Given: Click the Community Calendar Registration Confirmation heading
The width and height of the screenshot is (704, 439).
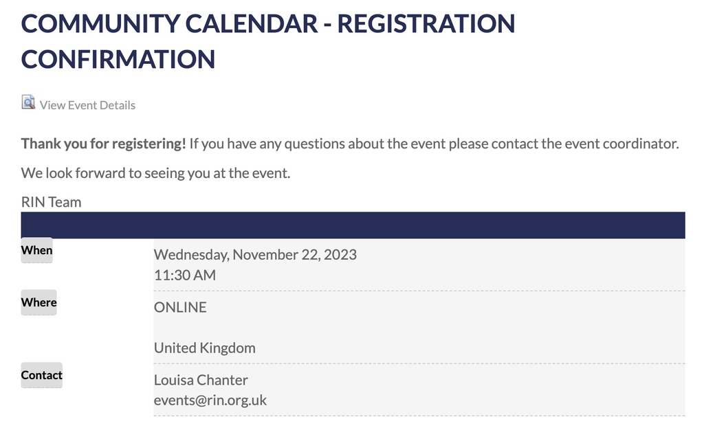Looking at the screenshot, I should (x=268, y=41).
